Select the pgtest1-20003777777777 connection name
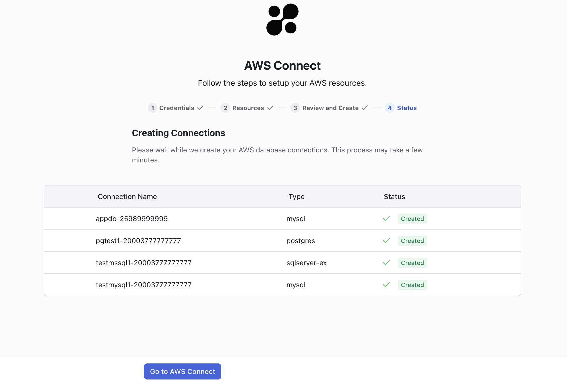This screenshot has width=567, height=384. click(138, 240)
